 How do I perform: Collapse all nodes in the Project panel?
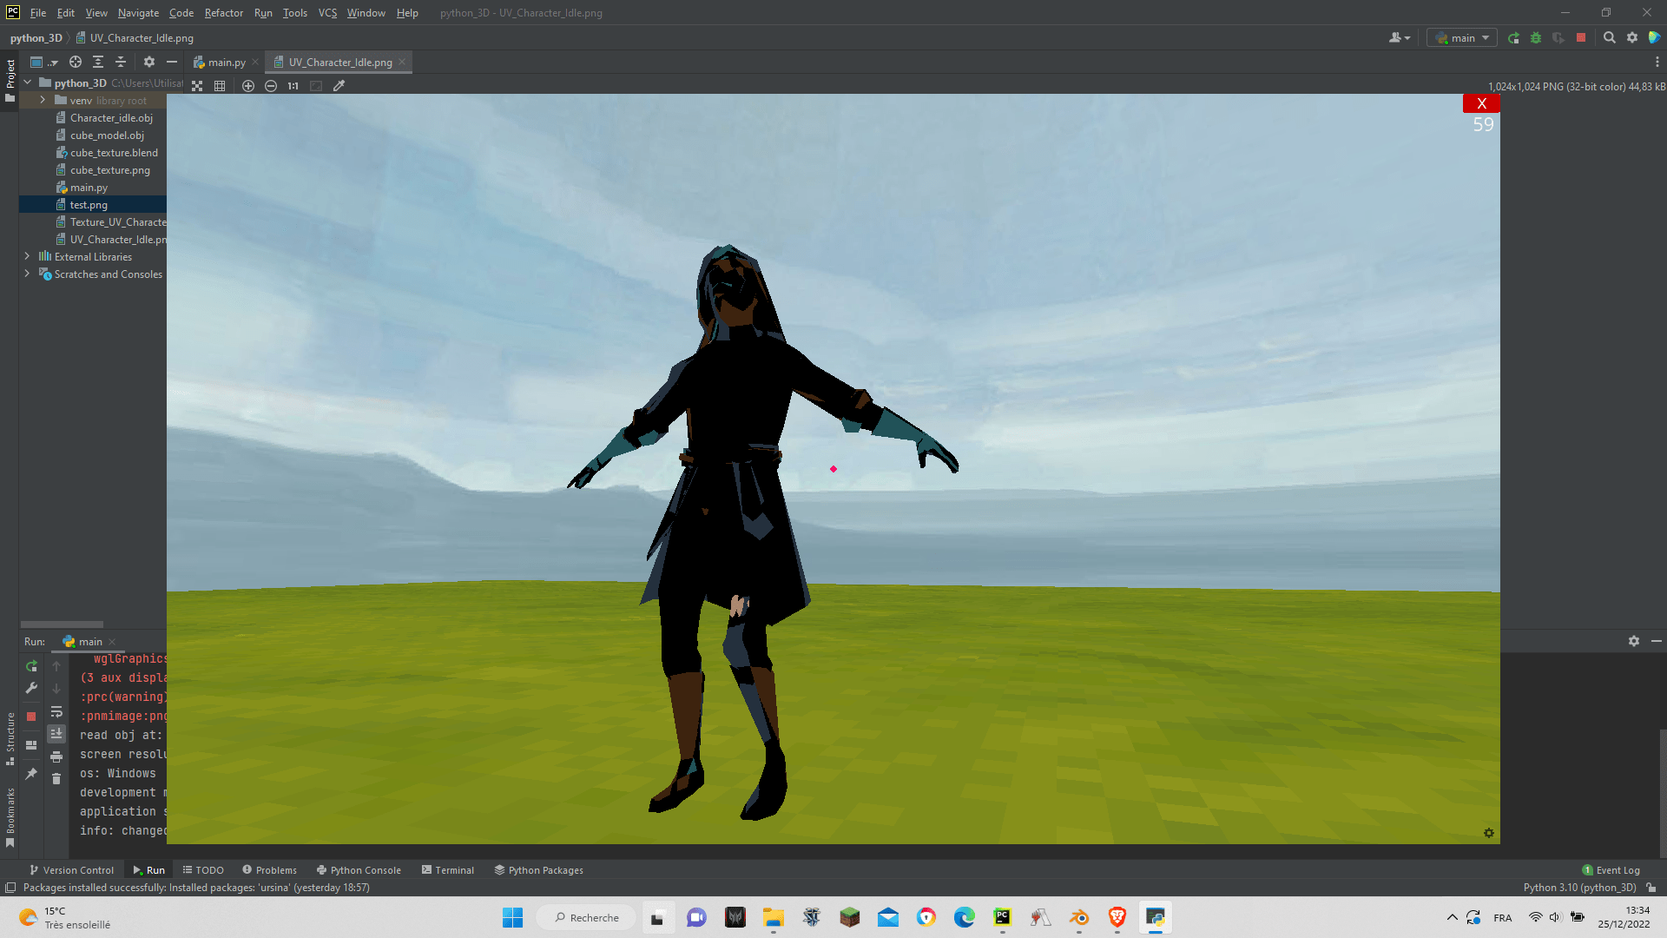121,62
